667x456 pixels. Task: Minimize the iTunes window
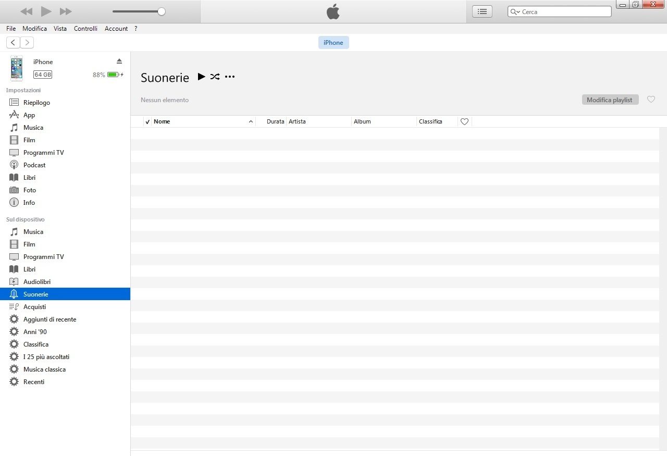623,5
